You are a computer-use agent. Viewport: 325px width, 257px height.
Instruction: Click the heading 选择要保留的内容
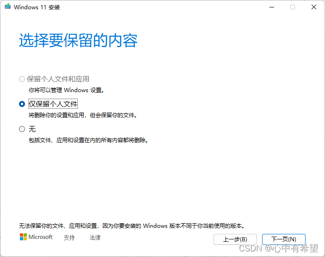coord(78,40)
